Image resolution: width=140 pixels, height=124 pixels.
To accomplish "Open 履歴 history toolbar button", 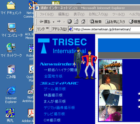I will (134, 22).
